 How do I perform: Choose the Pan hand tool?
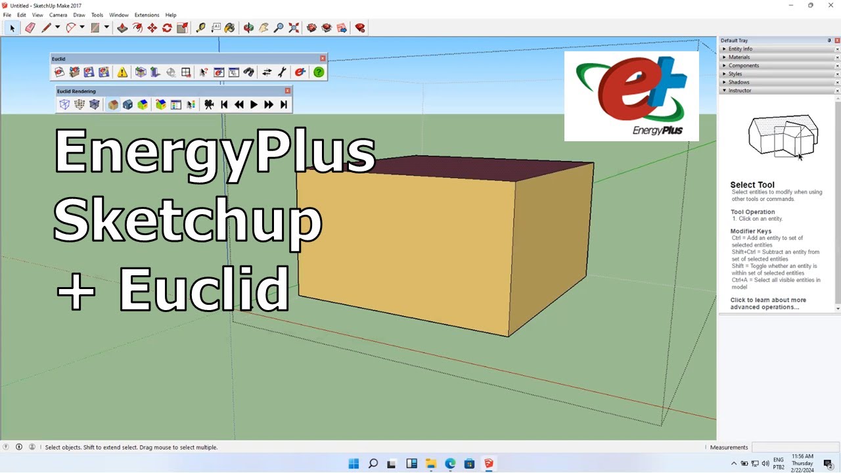pyautogui.click(x=263, y=28)
